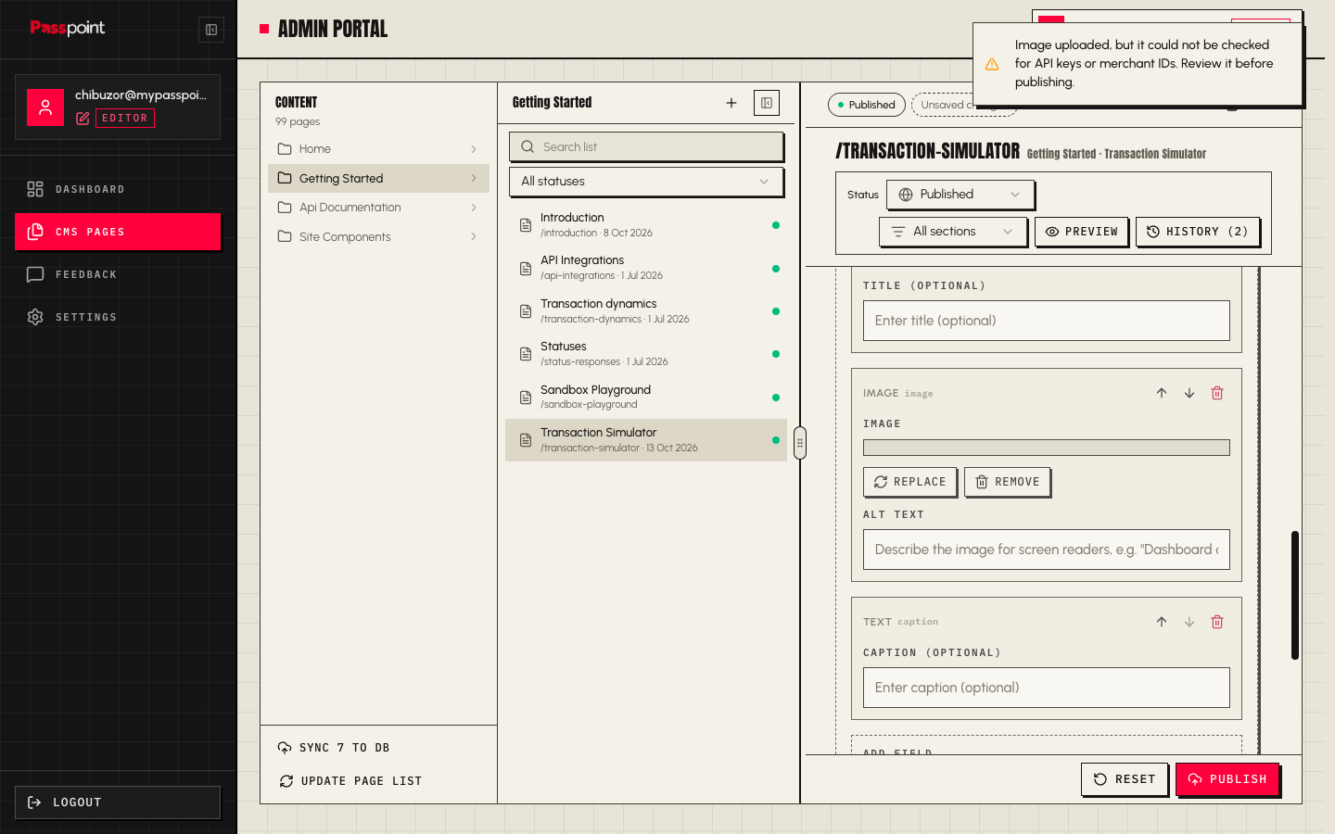Screen dimensions: 1335x834
Task: Open the Published status dropdown
Action: tap(960, 195)
